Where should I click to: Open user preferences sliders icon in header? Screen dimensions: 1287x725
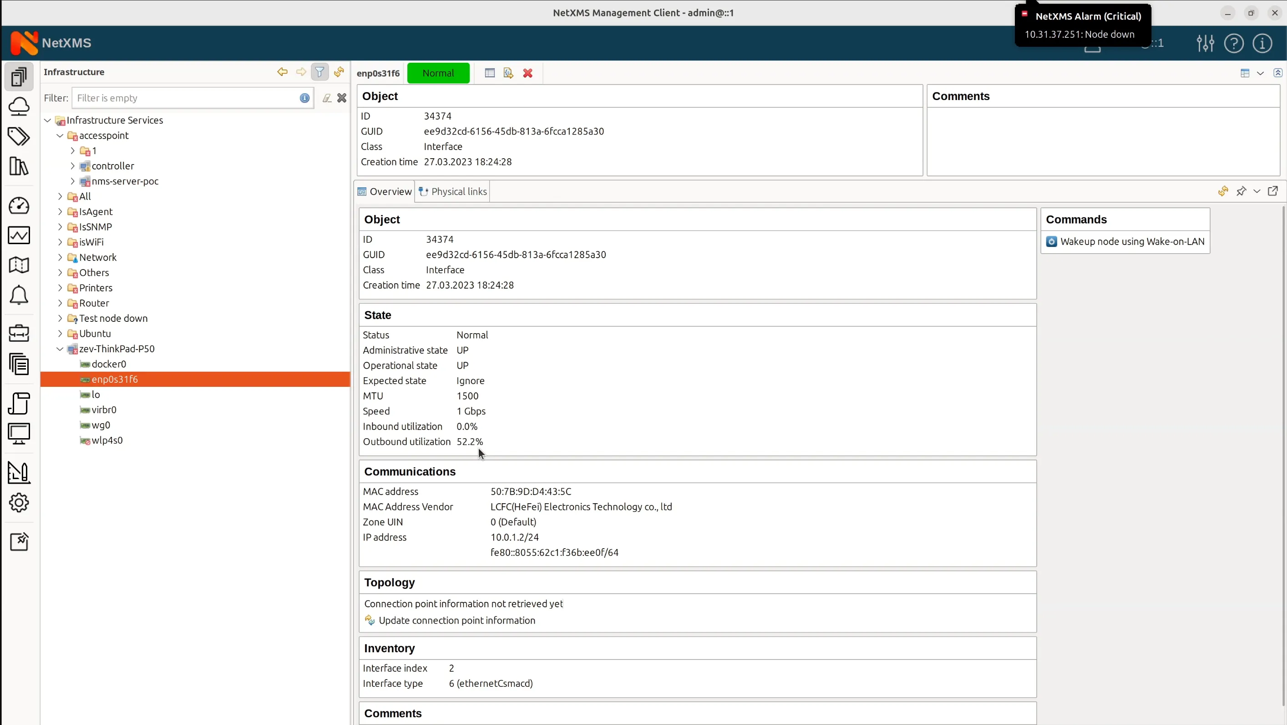click(x=1205, y=44)
